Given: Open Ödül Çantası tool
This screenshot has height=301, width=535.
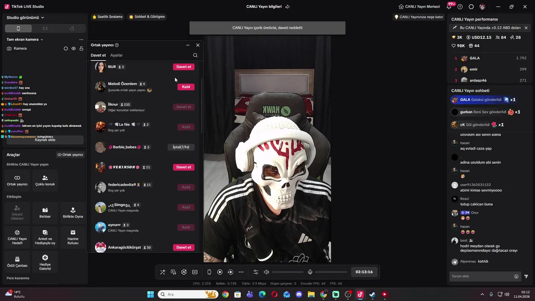Looking at the screenshot, I should [17, 262].
